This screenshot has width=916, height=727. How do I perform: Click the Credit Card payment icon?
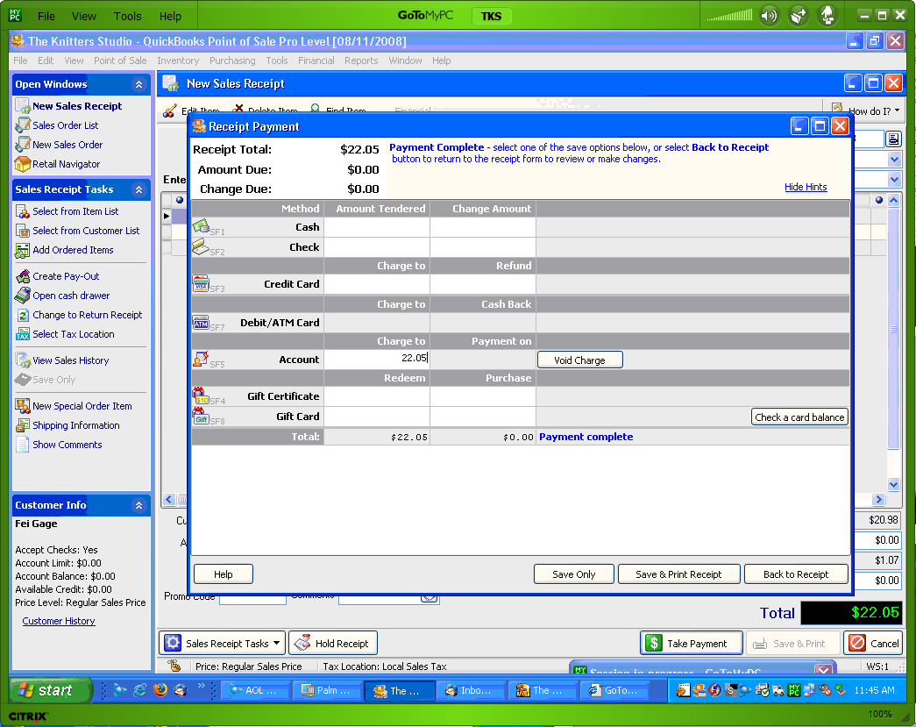point(201,283)
